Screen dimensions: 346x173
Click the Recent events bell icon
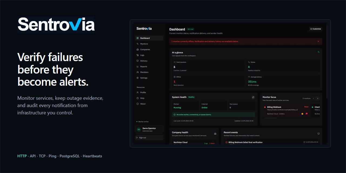pyautogui.click(x=318, y=134)
